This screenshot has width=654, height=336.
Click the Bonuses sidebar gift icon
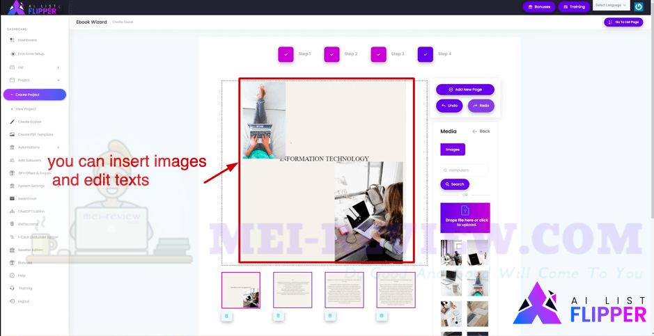[12, 263]
